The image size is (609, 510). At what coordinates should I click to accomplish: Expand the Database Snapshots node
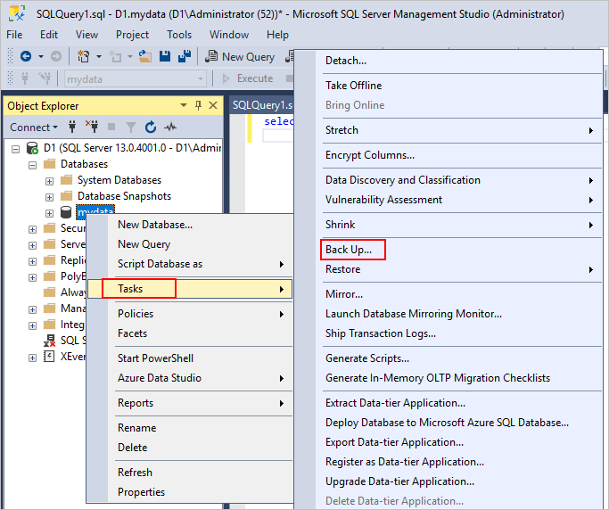(49, 197)
